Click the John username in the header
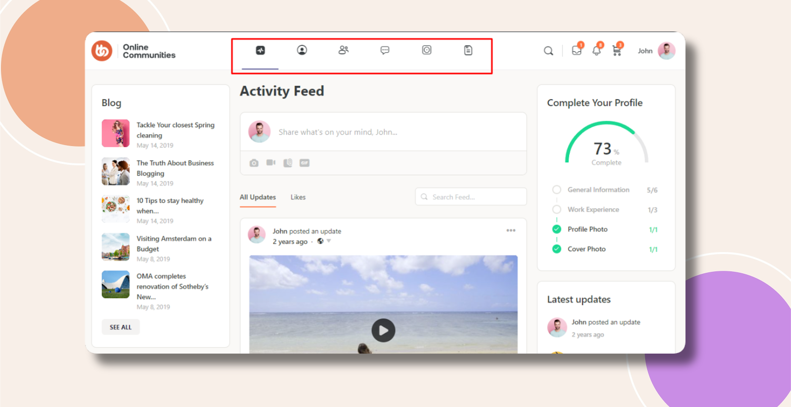 pyautogui.click(x=645, y=51)
